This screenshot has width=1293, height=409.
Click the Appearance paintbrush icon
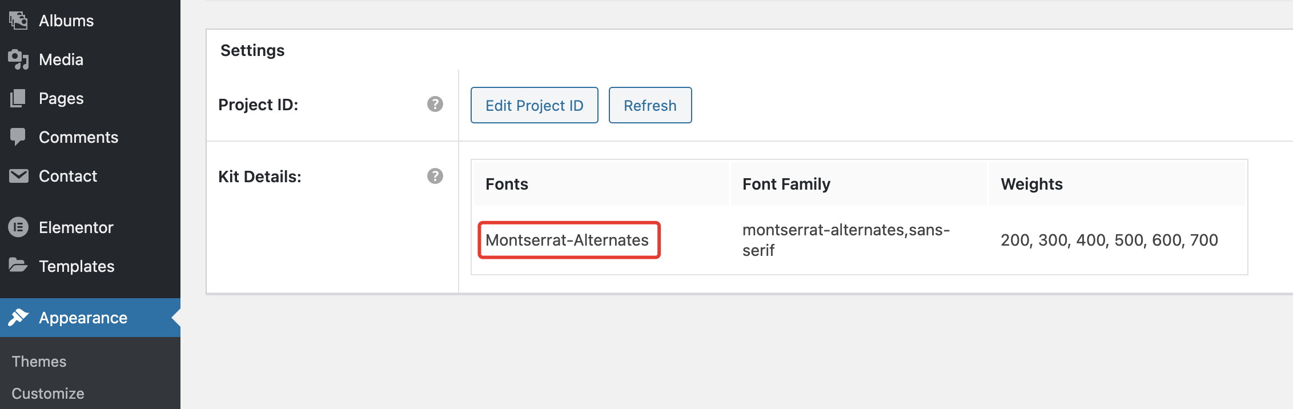(x=18, y=317)
